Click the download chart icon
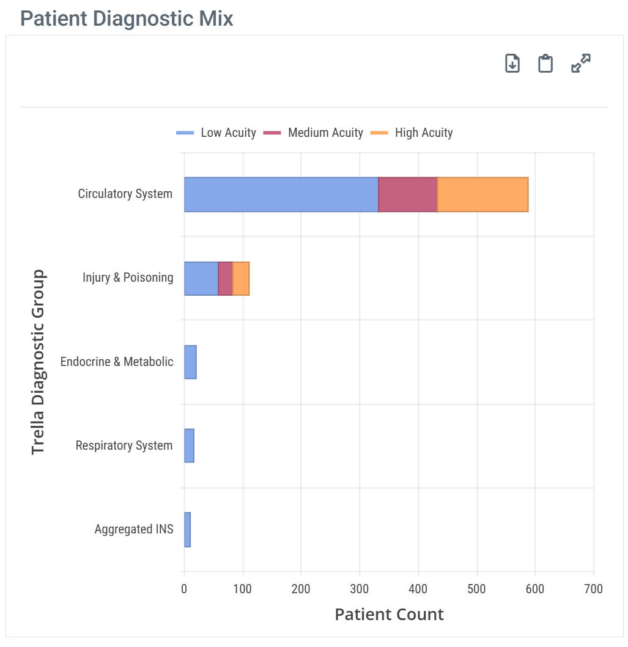The image size is (628, 647). pos(512,64)
